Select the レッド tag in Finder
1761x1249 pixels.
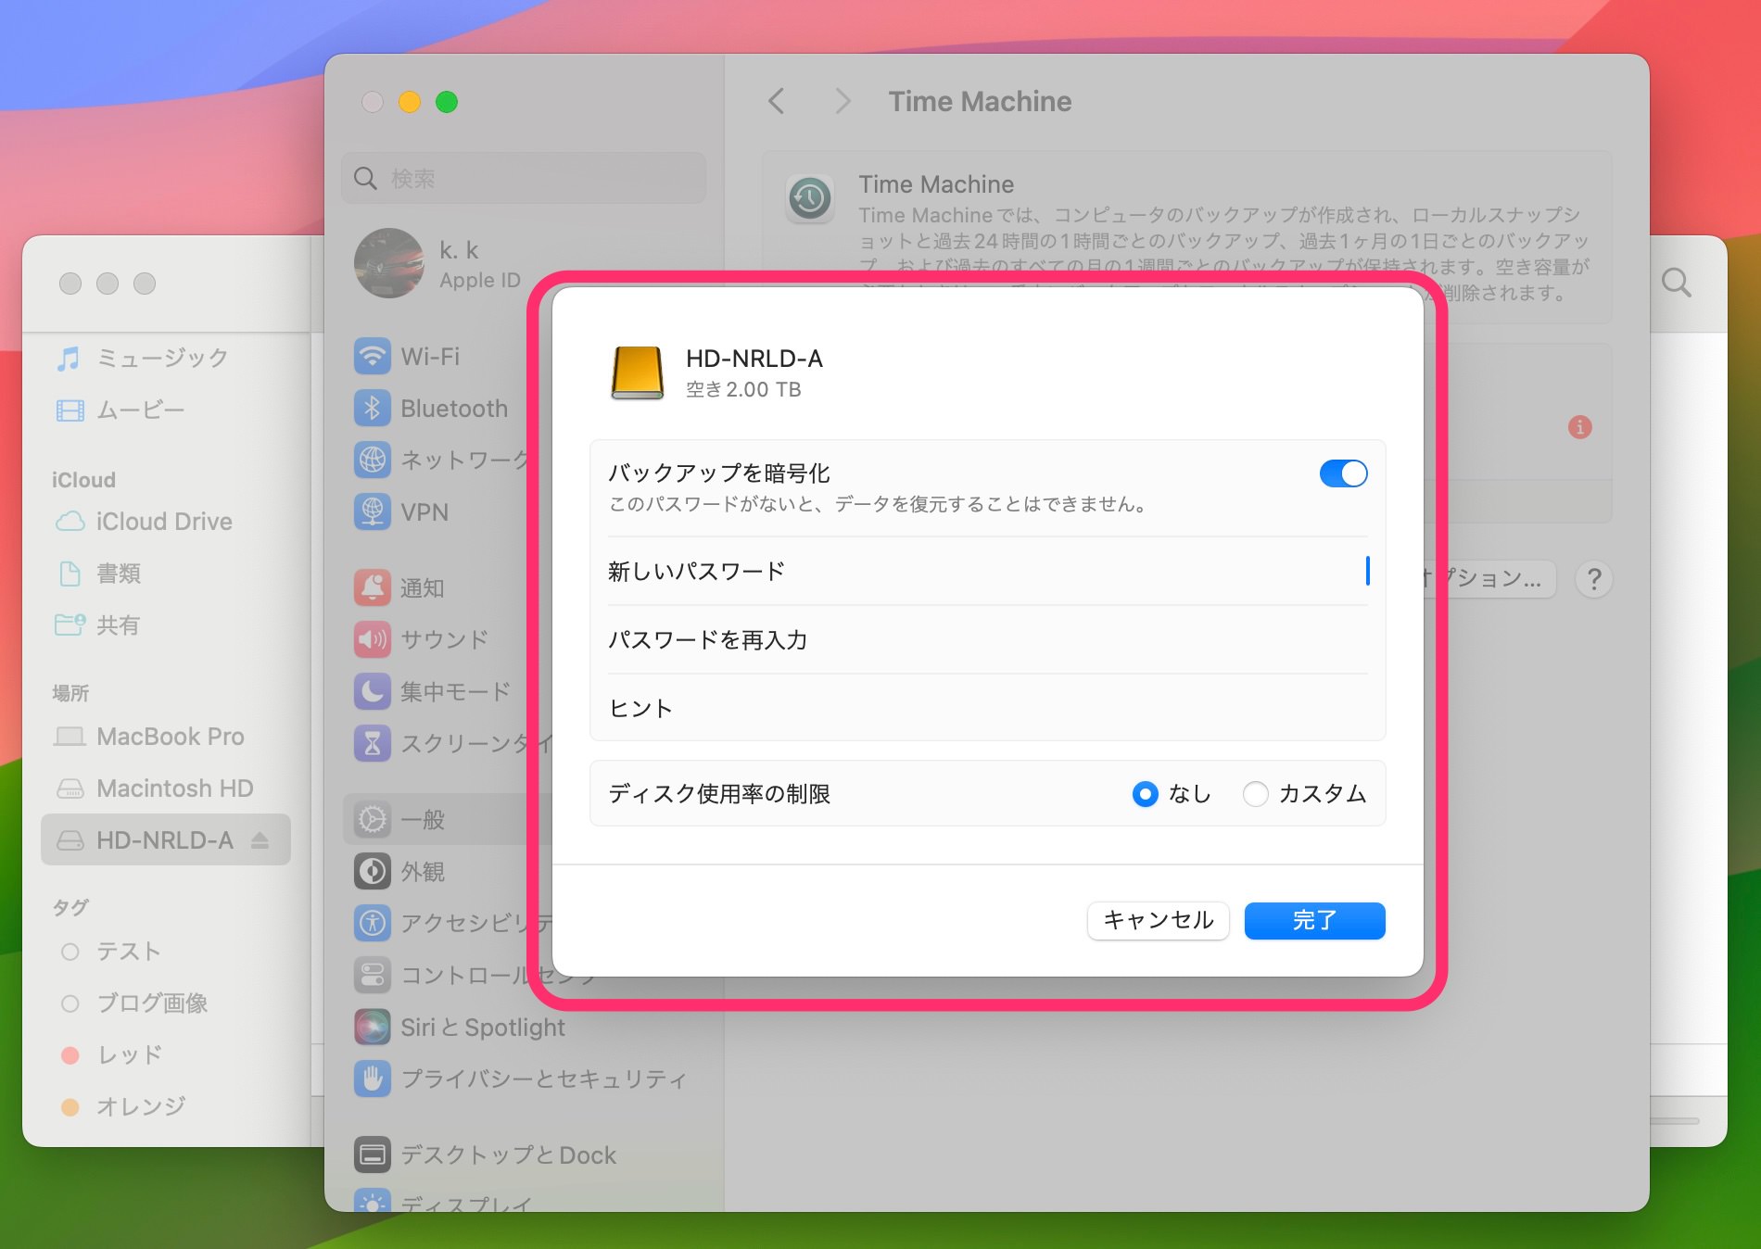click(x=165, y=1055)
